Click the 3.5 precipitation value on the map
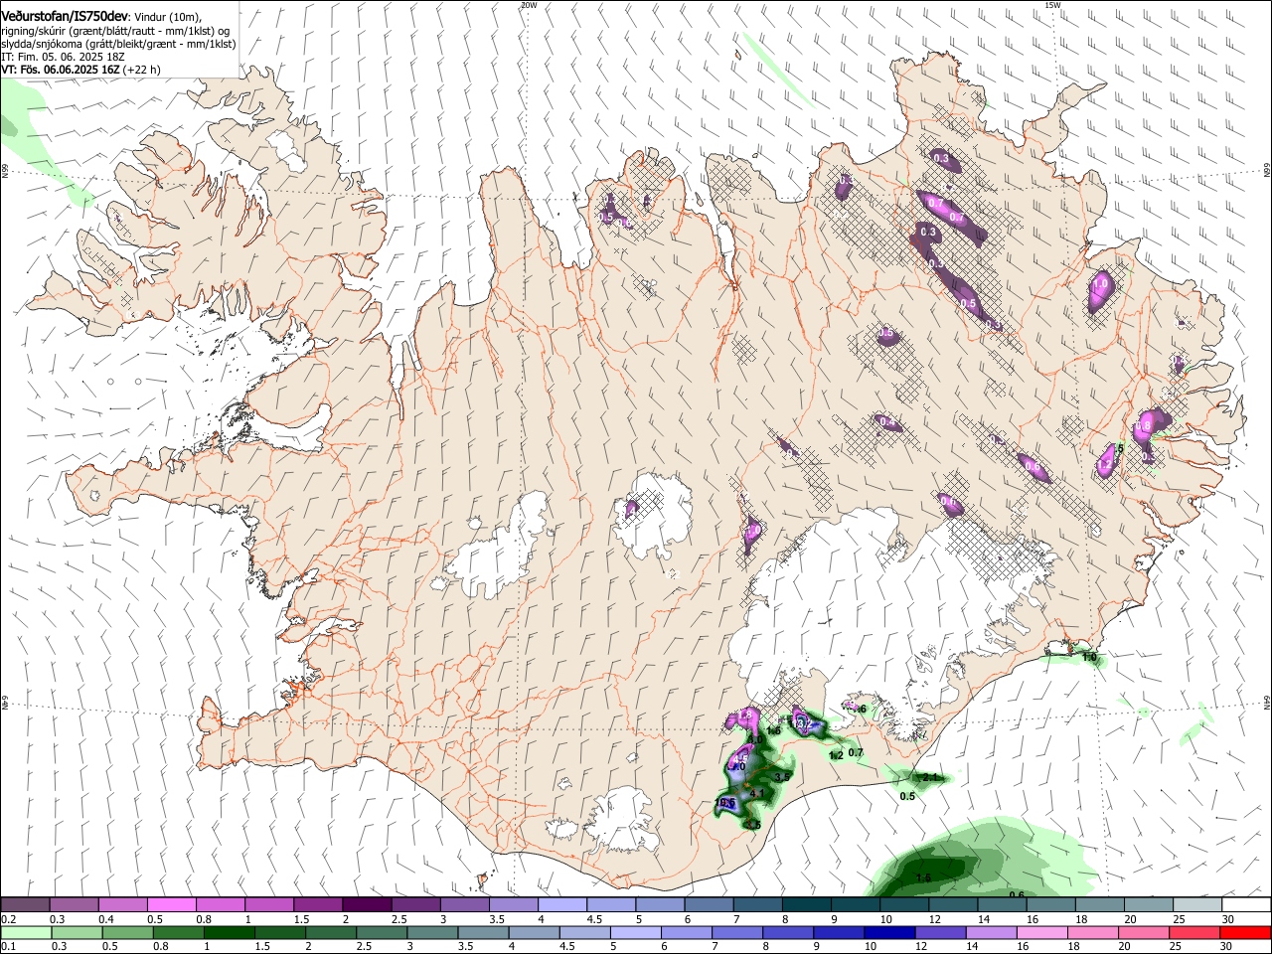The height and width of the screenshot is (954, 1272). [782, 777]
